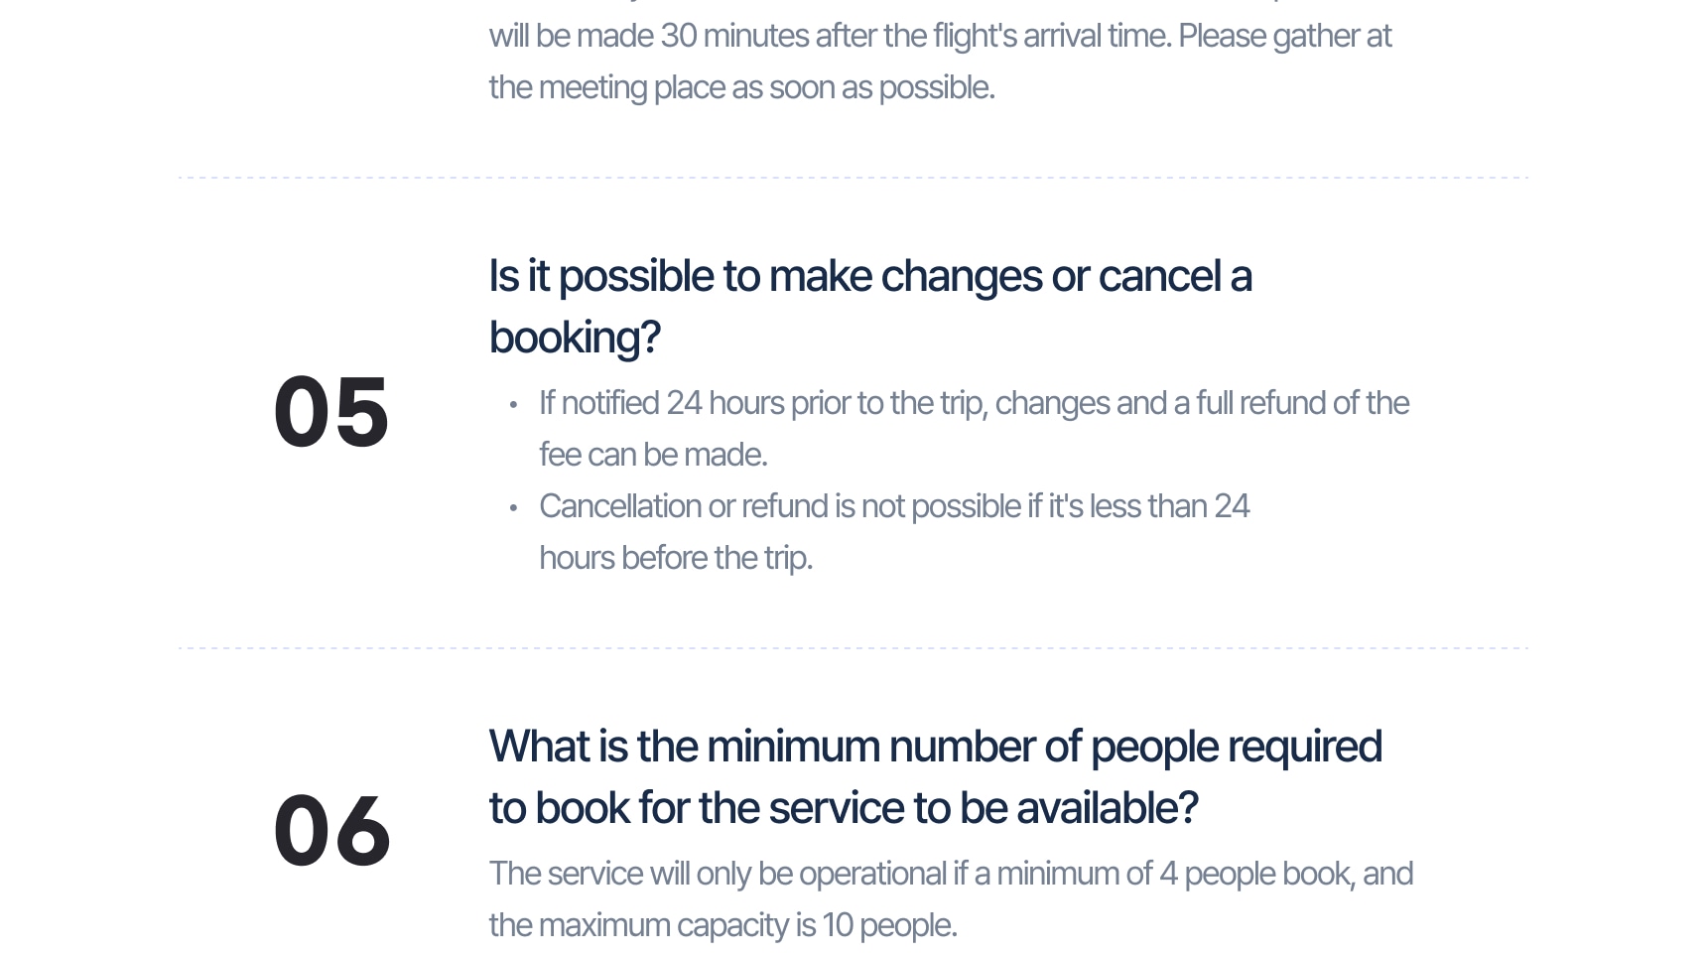Click the large "06" question number
Screen dimensions: 1707x956
[x=331, y=832]
